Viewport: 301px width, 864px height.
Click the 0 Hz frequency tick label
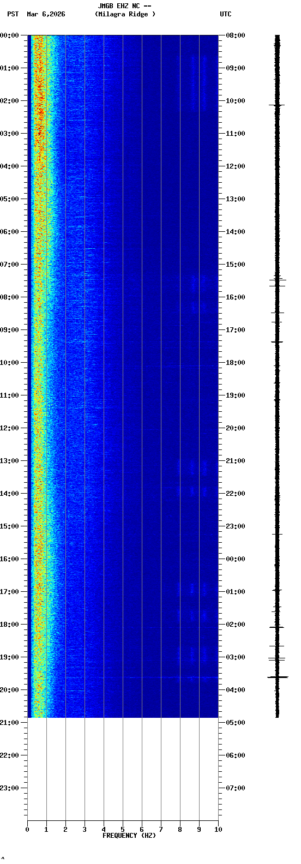27,830
